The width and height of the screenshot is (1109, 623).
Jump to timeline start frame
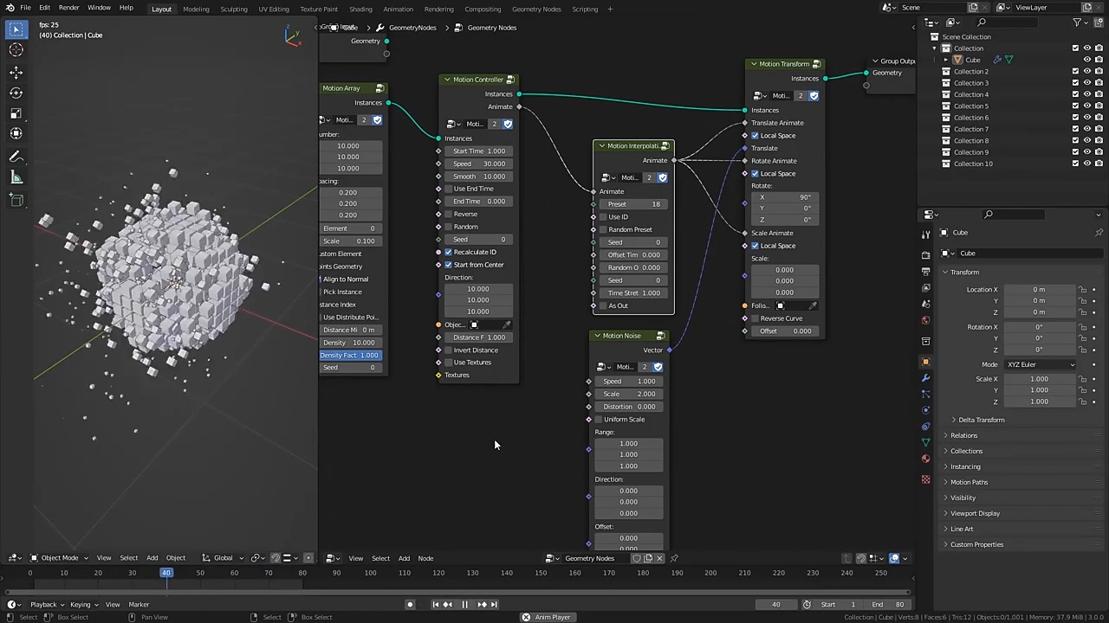(436, 605)
